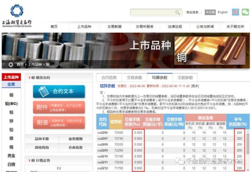Open the 品种手册 link
The image size is (251, 172).
(42, 139)
